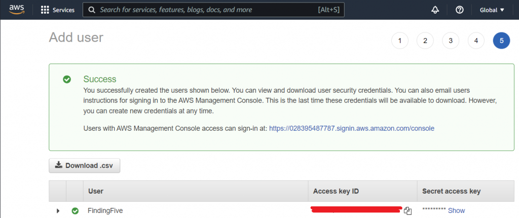Show the secret access key
The image size is (519, 218).
coord(457,211)
